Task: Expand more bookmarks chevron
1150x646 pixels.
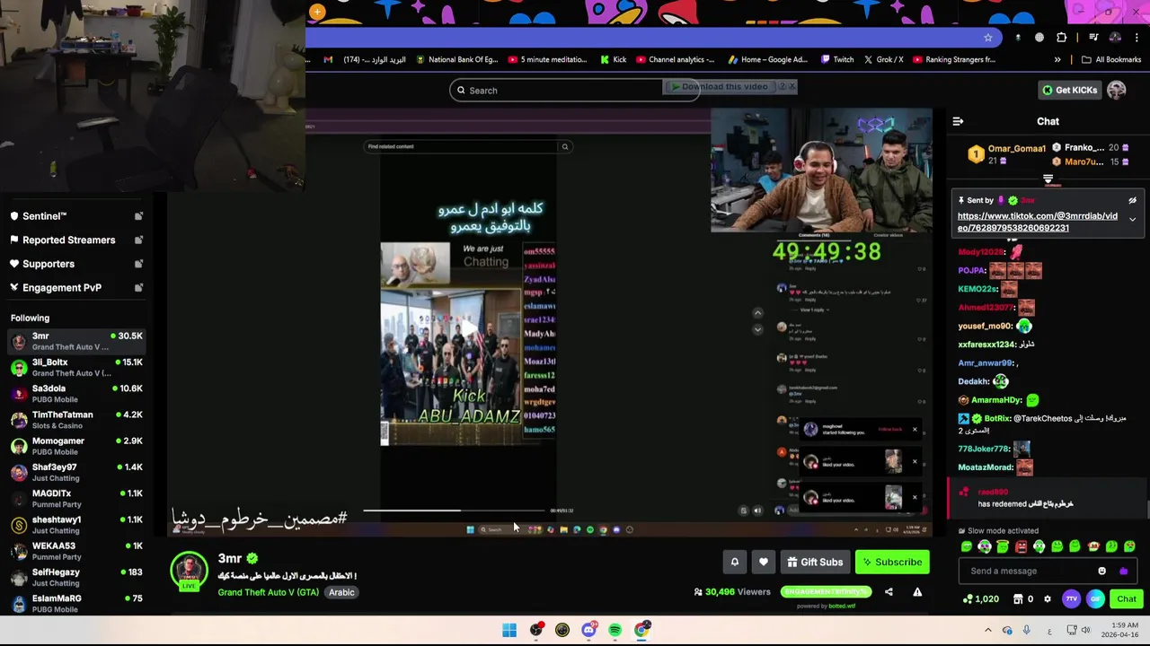Action: click(x=1057, y=60)
